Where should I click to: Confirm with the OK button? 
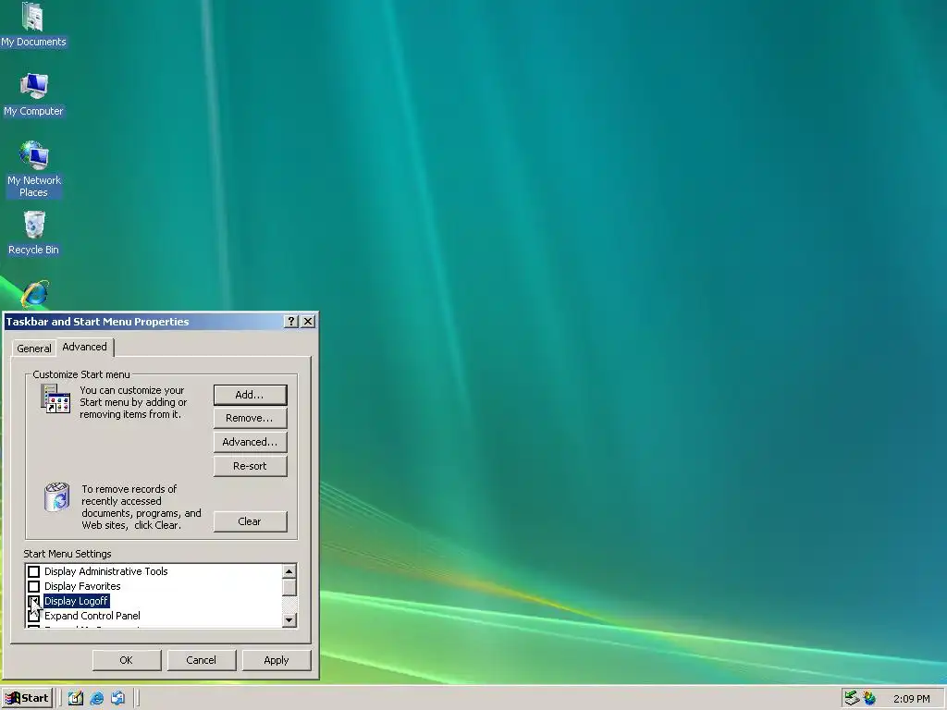pos(127,660)
